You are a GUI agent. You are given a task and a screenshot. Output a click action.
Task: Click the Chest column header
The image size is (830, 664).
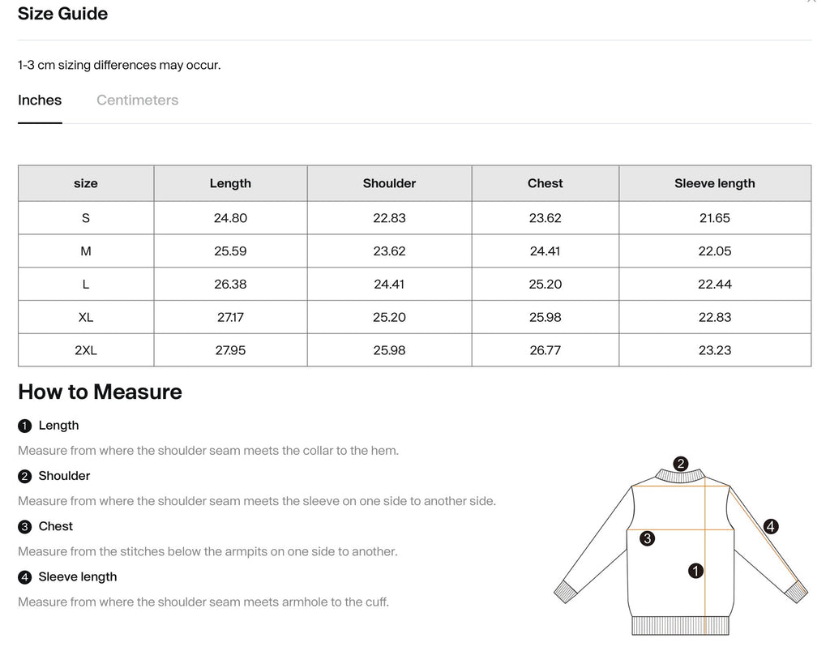(x=545, y=183)
